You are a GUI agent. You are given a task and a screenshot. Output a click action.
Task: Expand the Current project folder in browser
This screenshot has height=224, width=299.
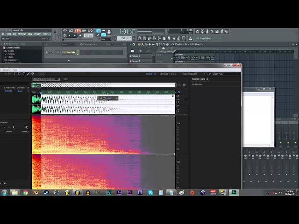click(x=13, y=48)
